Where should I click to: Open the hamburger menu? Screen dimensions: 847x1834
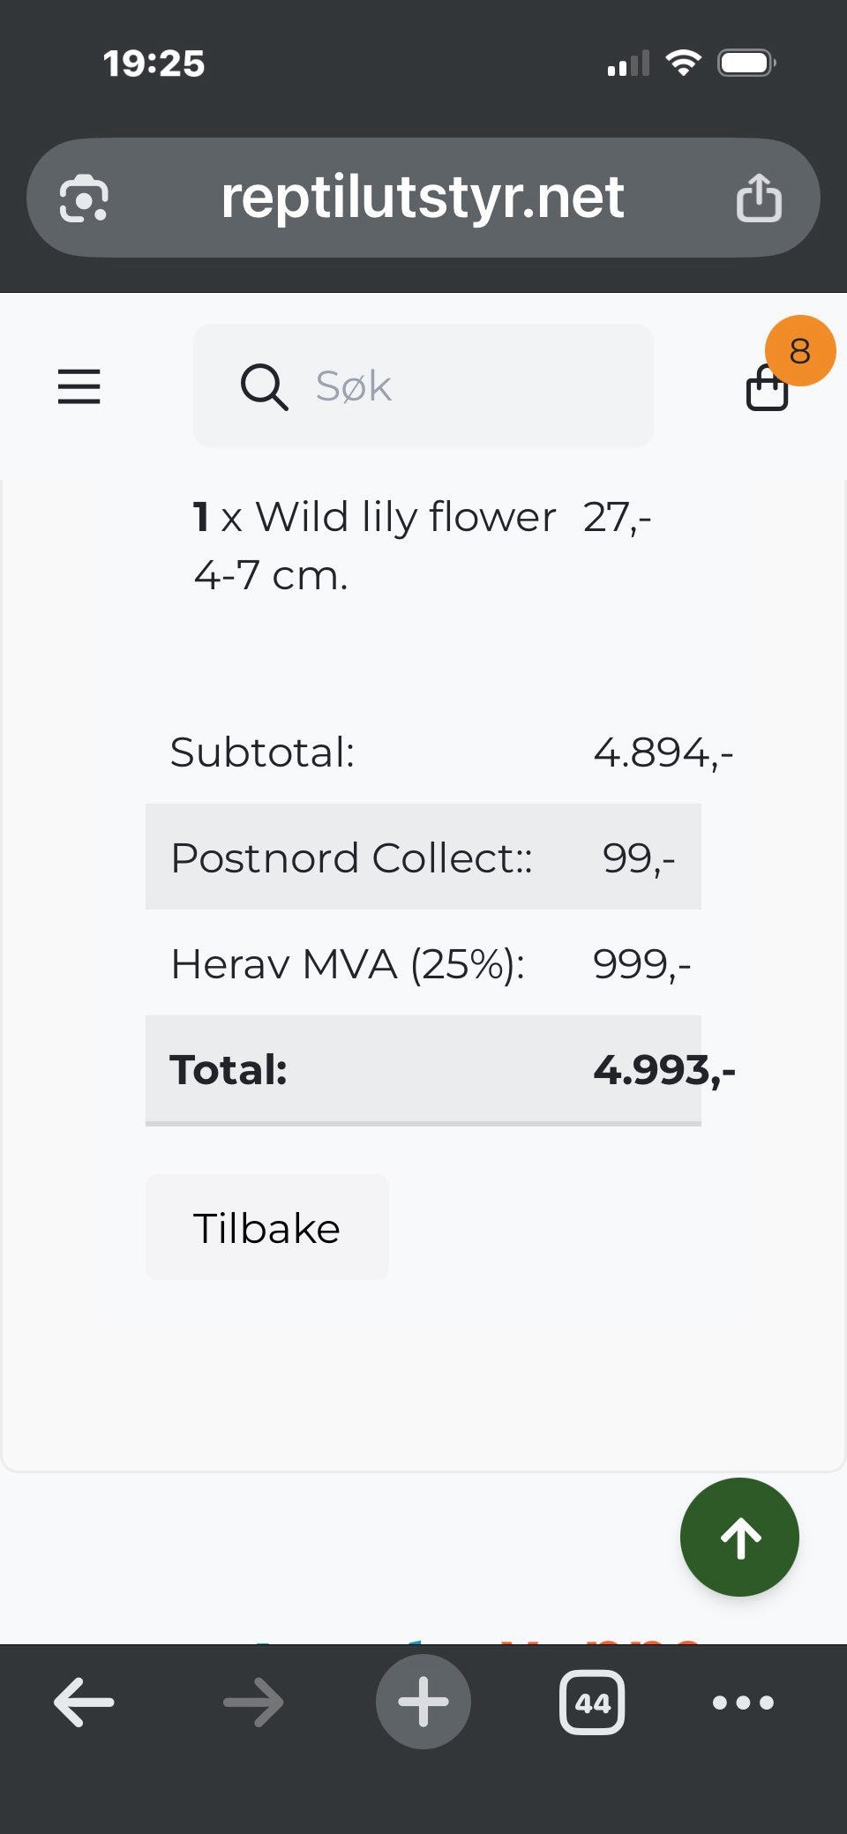click(79, 386)
